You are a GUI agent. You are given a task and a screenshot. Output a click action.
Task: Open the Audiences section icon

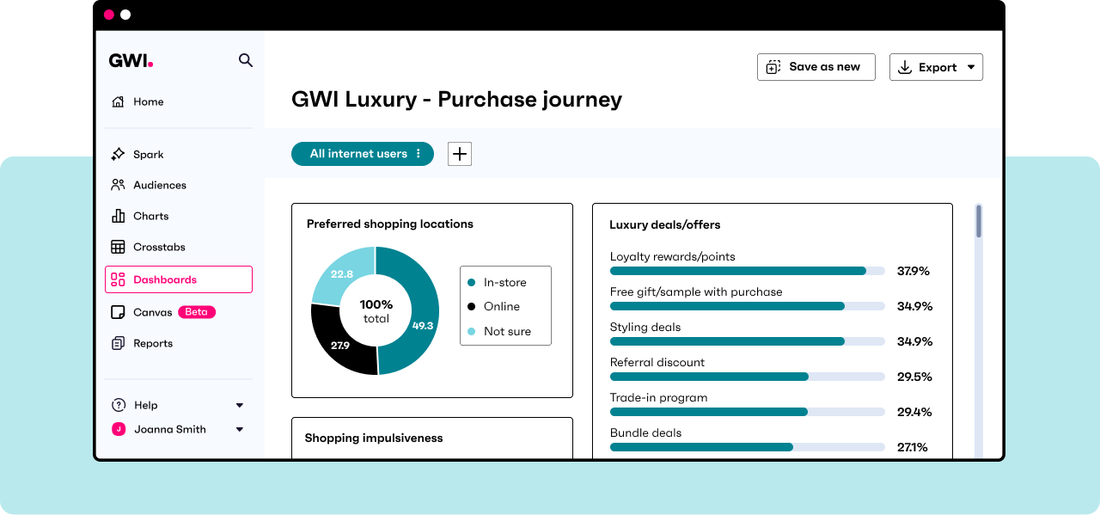tap(117, 185)
